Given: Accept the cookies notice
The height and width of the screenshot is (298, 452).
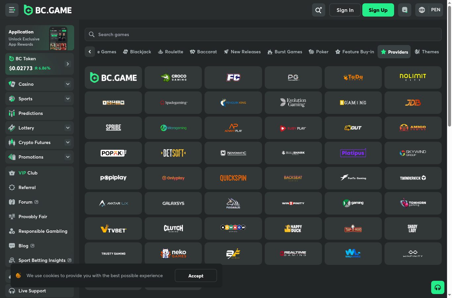Looking at the screenshot, I should (196, 275).
